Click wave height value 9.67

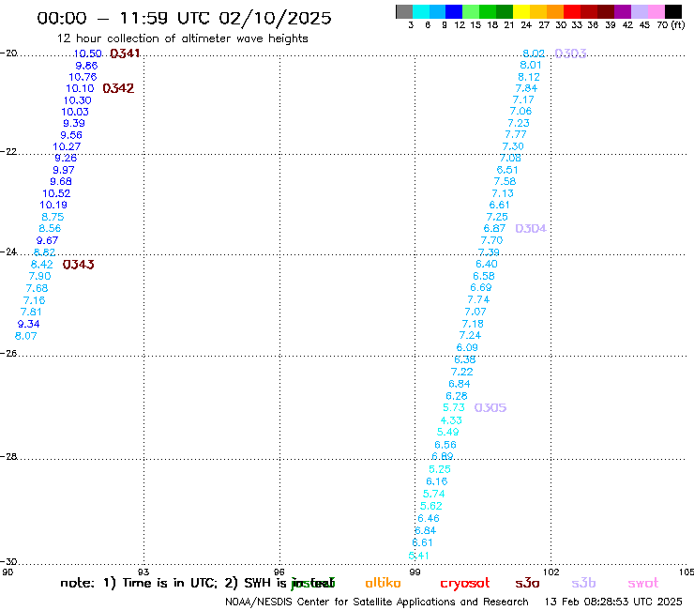pos(47,240)
